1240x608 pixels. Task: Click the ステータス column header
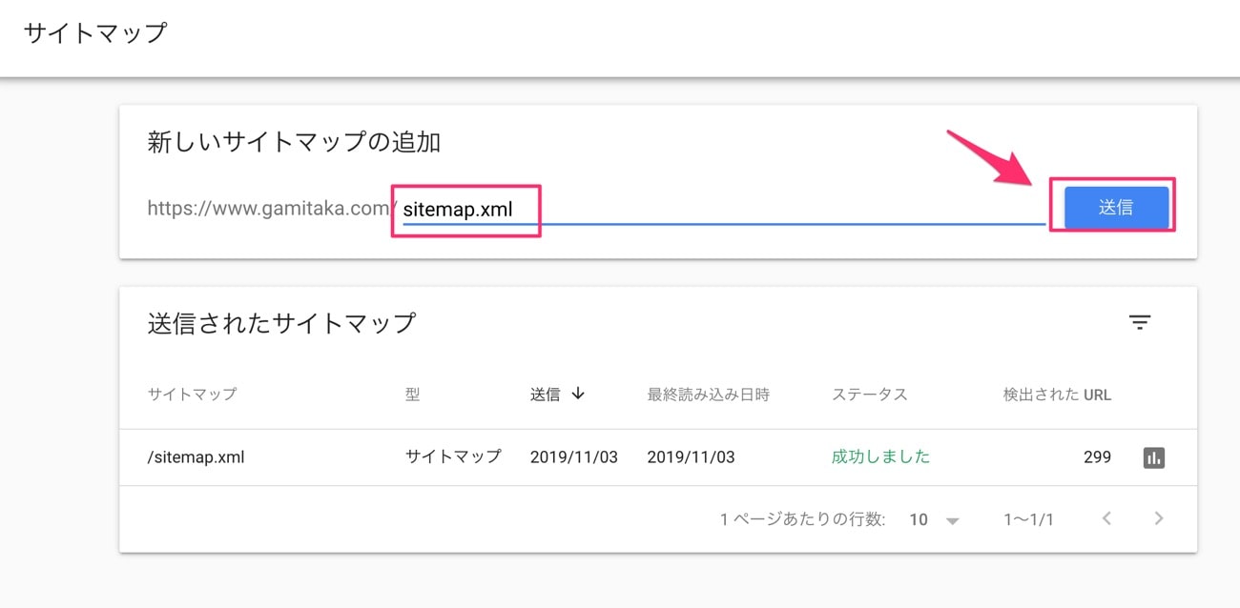[869, 395]
